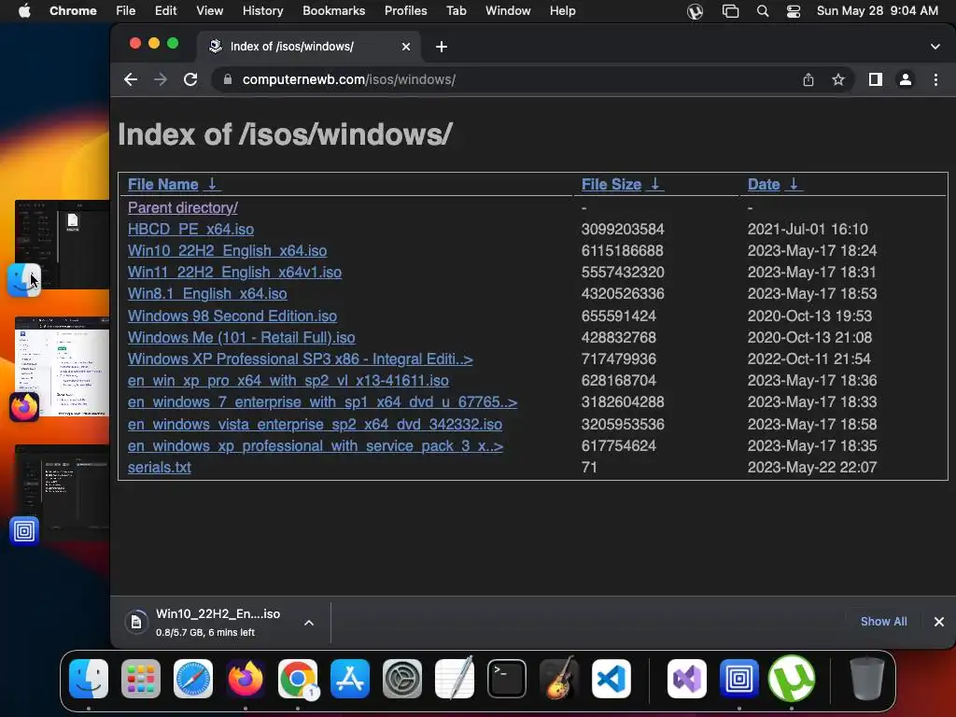956x717 pixels.
Task: Open the Profiles menu
Action: pyautogui.click(x=405, y=11)
